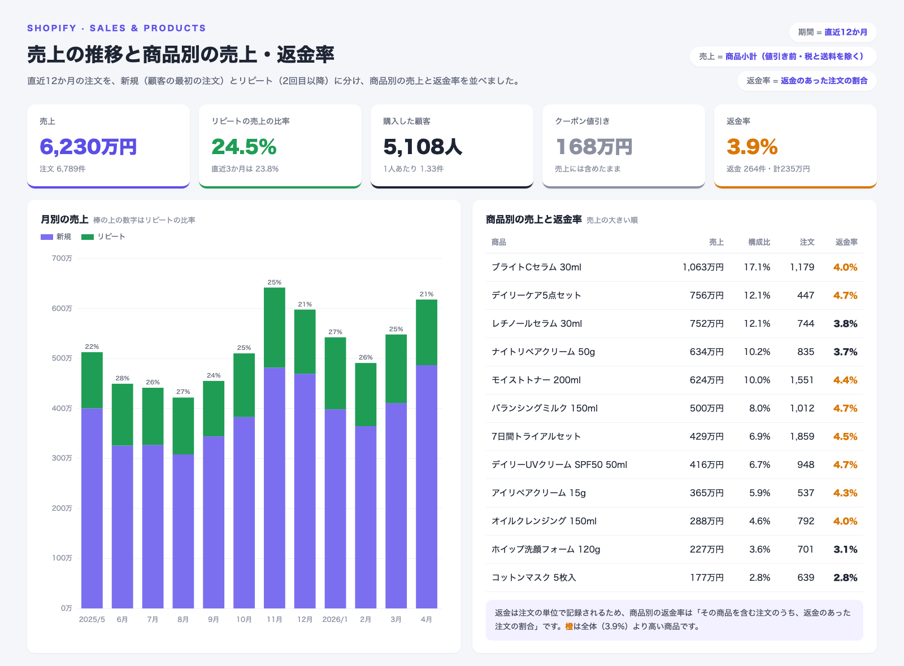Image resolution: width=904 pixels, height=666 pixels.
Task: Click the 1,063万円 sales value
Action: point(703,268)
